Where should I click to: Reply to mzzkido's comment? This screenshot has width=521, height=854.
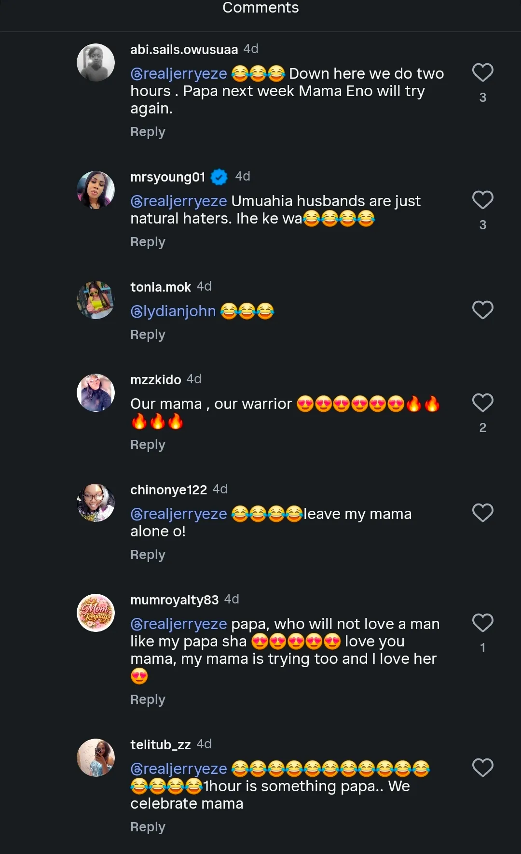click(148, 445)
